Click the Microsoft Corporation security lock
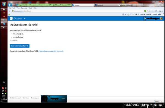 point(60,5)
